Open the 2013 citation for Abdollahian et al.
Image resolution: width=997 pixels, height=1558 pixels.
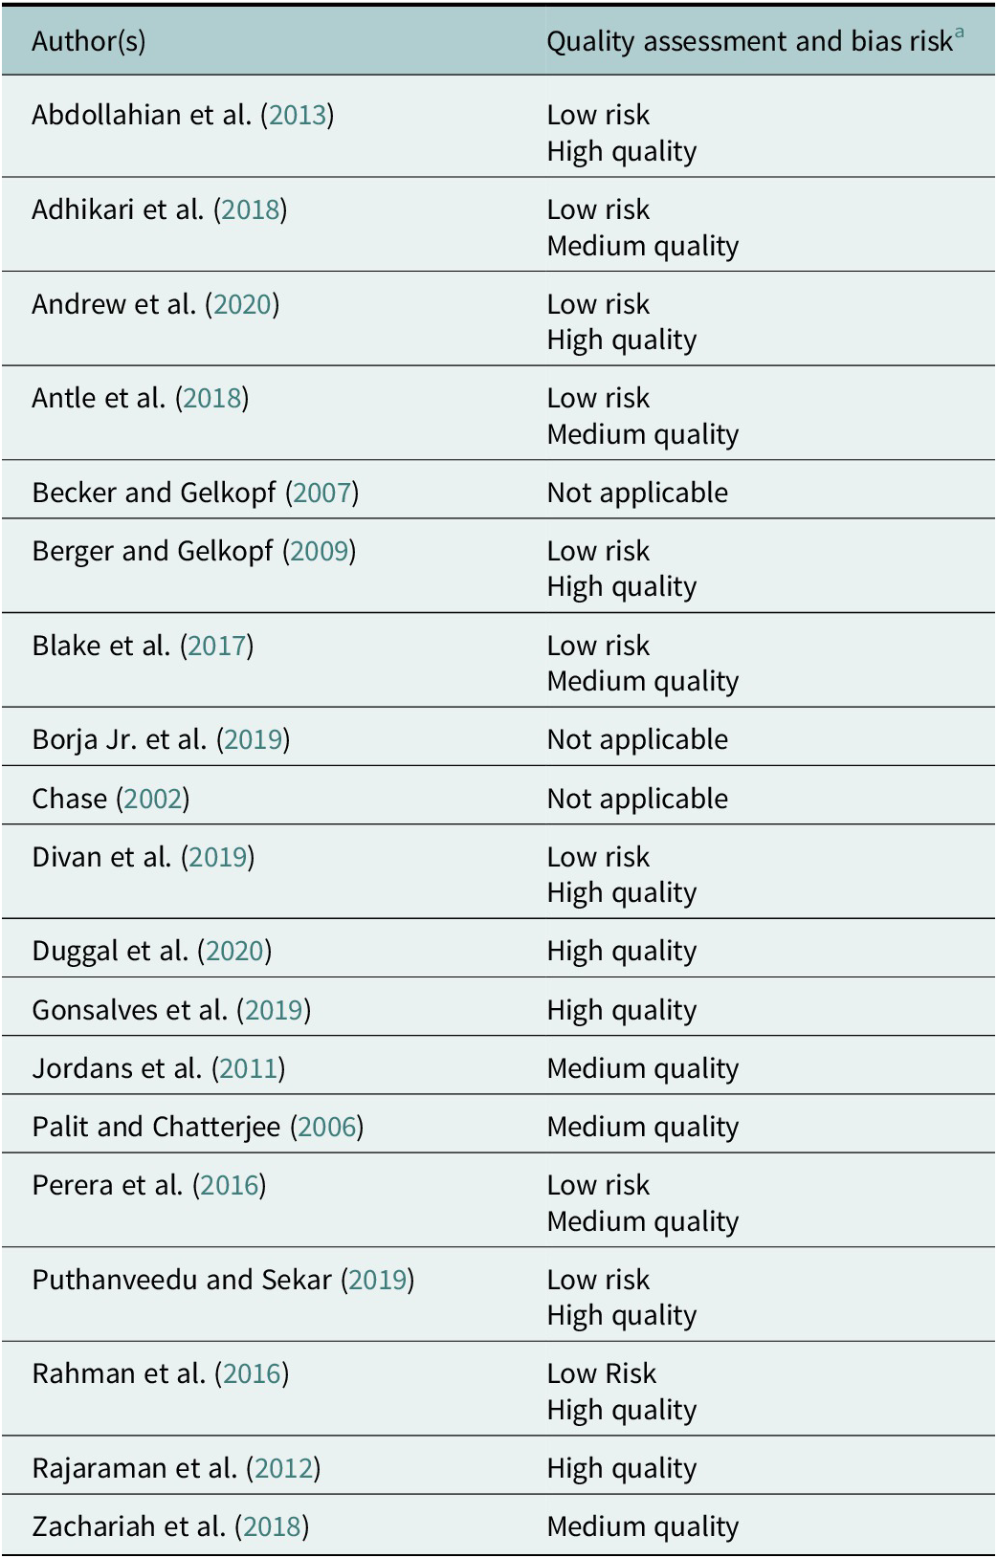298,116
